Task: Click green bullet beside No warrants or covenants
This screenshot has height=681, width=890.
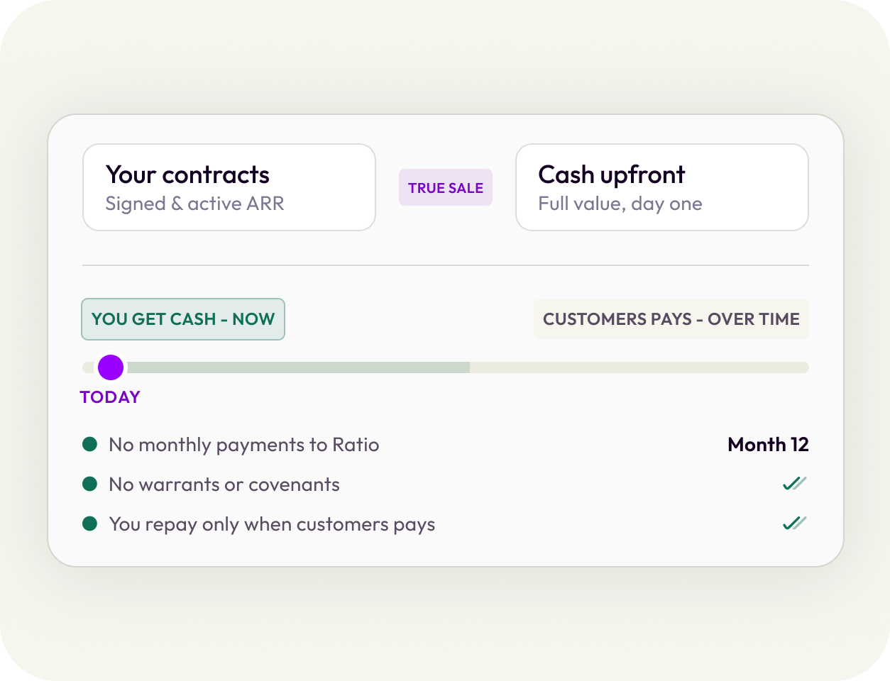Action: click(x=89, y=484)
